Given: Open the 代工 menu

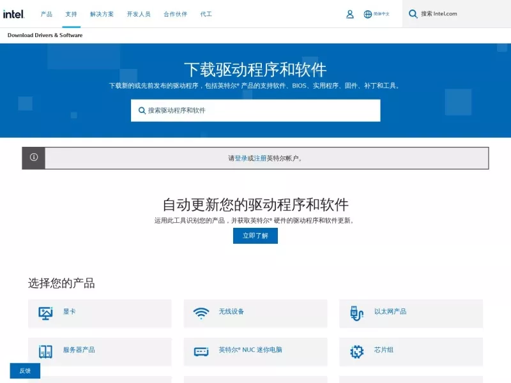Looking at the screenshot, I should coord(206,14).
